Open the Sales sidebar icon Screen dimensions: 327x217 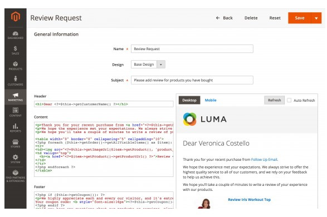16,51
